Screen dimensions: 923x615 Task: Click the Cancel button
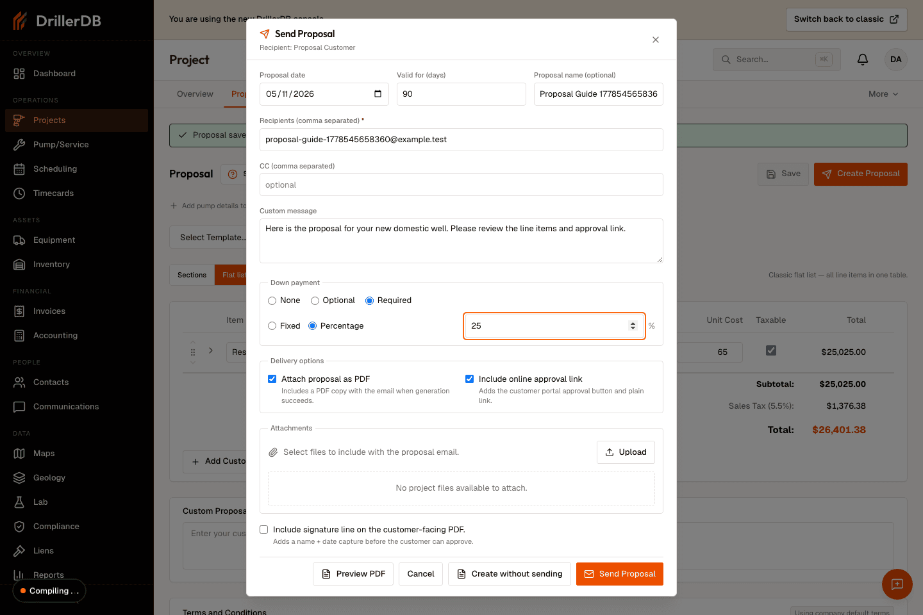pos(420,574)
